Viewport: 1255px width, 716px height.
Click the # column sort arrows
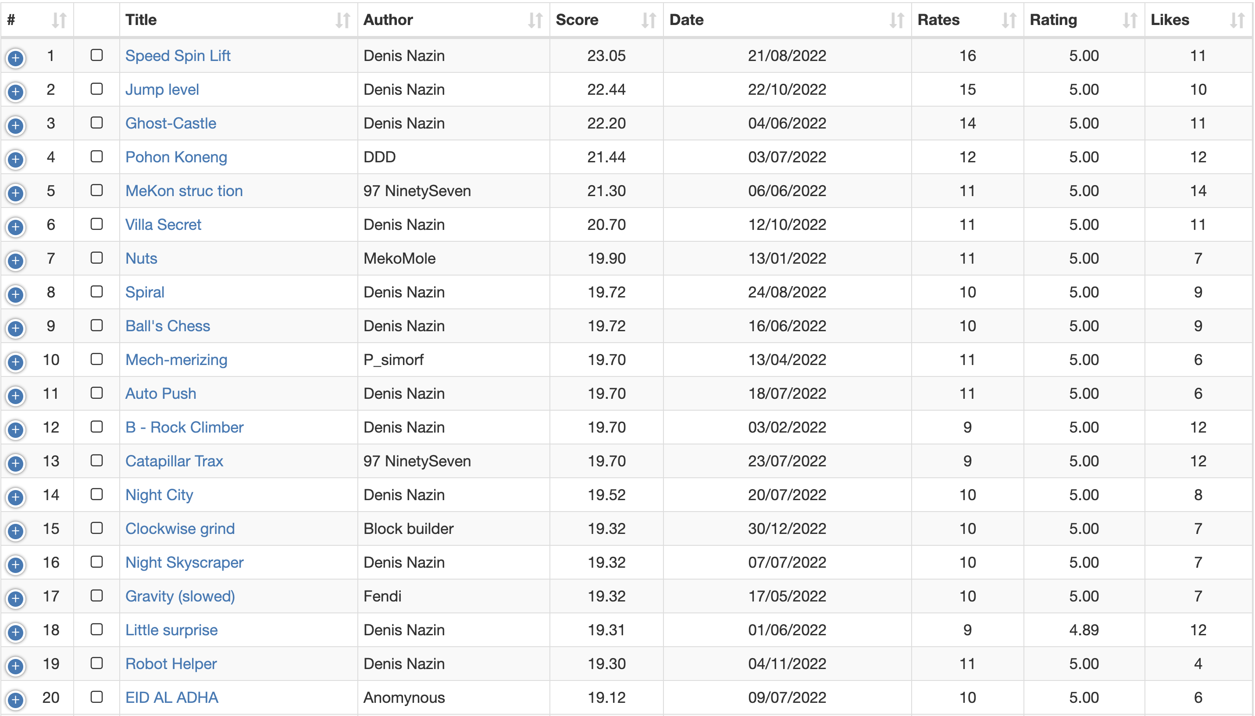(x=59, y=20)
